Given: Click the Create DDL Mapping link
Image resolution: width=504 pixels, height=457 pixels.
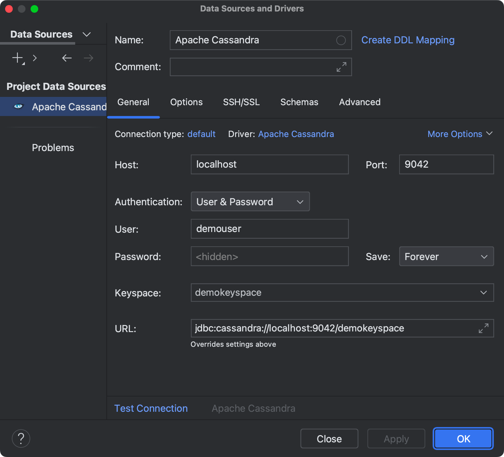Looking at the screenshot, I should point(408,40).
